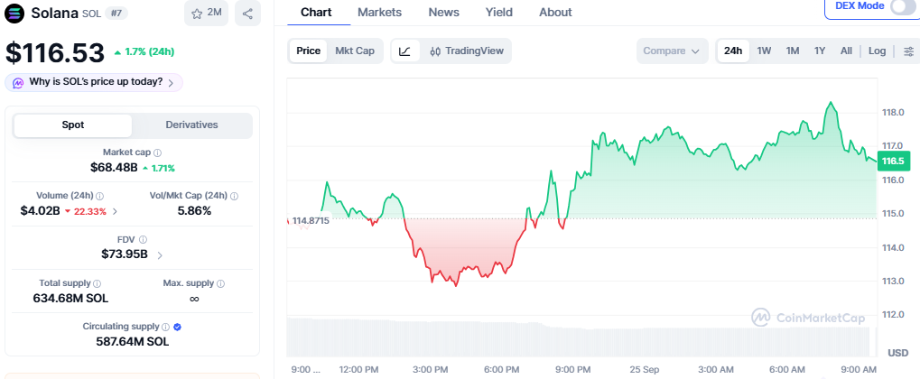This screenshot has width=920, height=379.
Task: Switch chart to Price view
Action: [308, 51]
